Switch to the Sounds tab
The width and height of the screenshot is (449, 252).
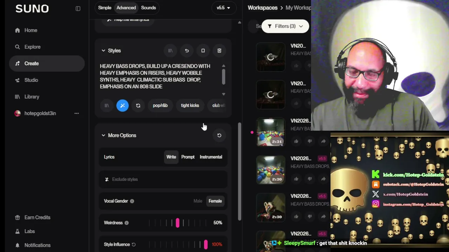(x=148, y=8)
